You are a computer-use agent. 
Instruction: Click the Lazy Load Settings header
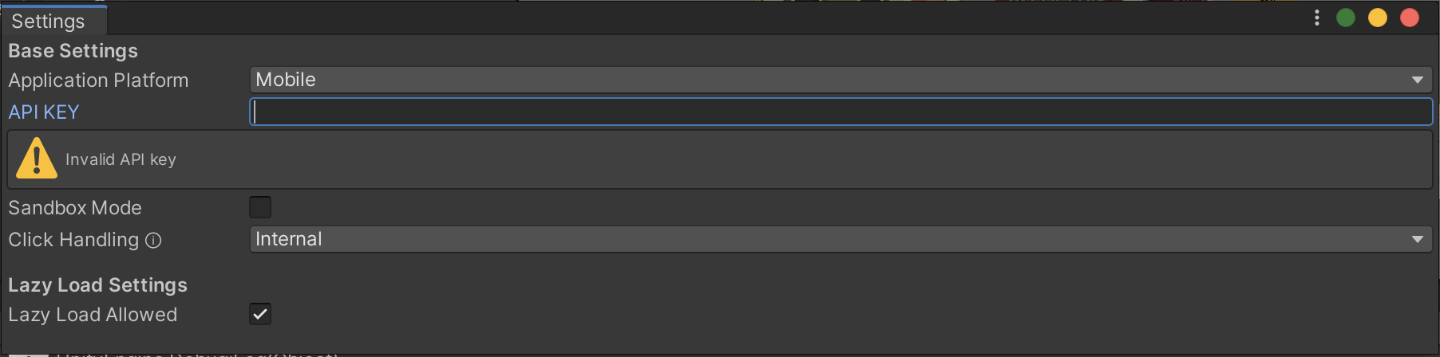pos(97,285)
